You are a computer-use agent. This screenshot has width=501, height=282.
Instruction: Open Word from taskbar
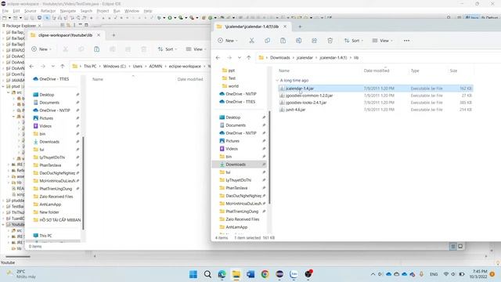click(250, 274)
